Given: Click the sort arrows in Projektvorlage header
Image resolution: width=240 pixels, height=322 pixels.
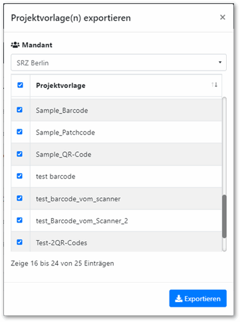Looking at the screenshot, I should [x=214, y=85].
